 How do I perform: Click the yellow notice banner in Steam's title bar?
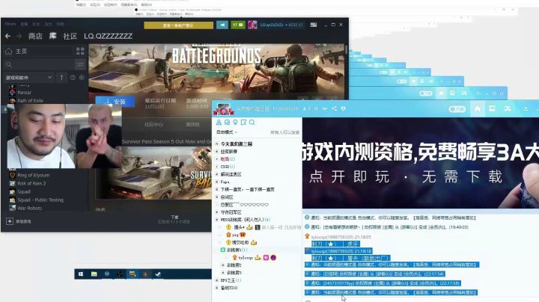tap(178, 25)
